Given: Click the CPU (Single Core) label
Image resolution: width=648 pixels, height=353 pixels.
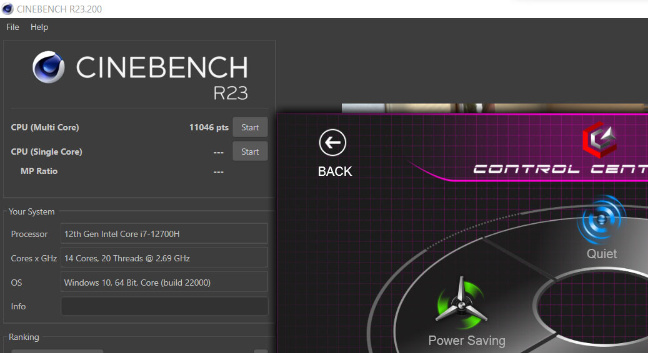Looking at the screenshot, I should [x=46, y=152].
